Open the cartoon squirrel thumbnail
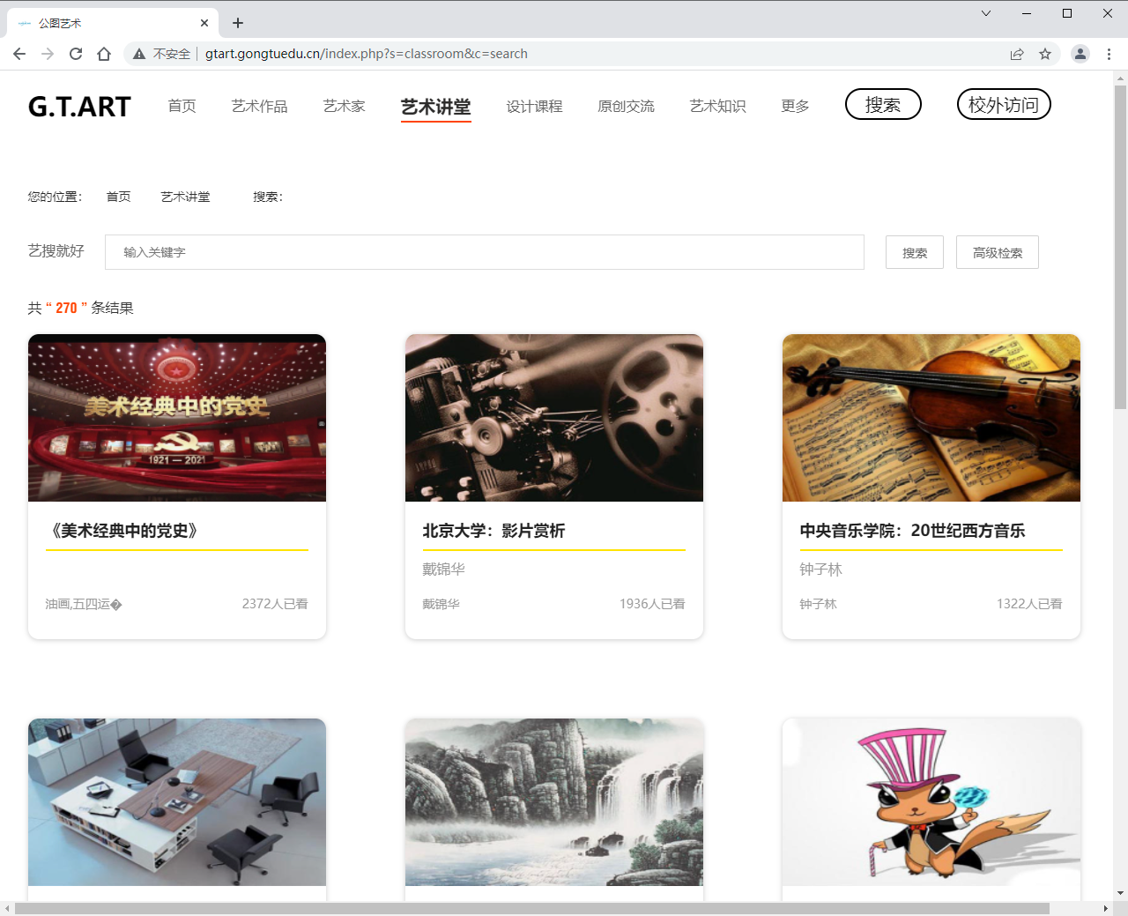The width and height of the screenshot is (1128, 916). (x=931, y=802)
